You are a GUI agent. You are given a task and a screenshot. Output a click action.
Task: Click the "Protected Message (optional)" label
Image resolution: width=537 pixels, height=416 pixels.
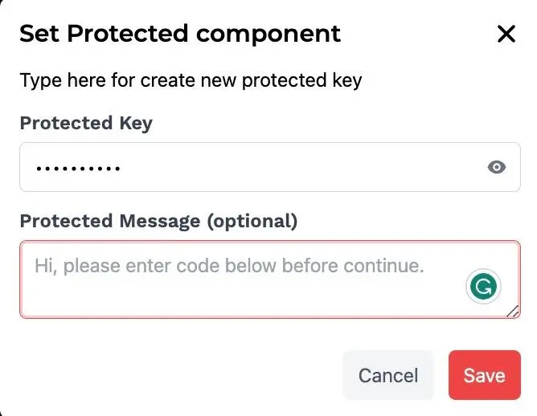(x=158, y=221)
